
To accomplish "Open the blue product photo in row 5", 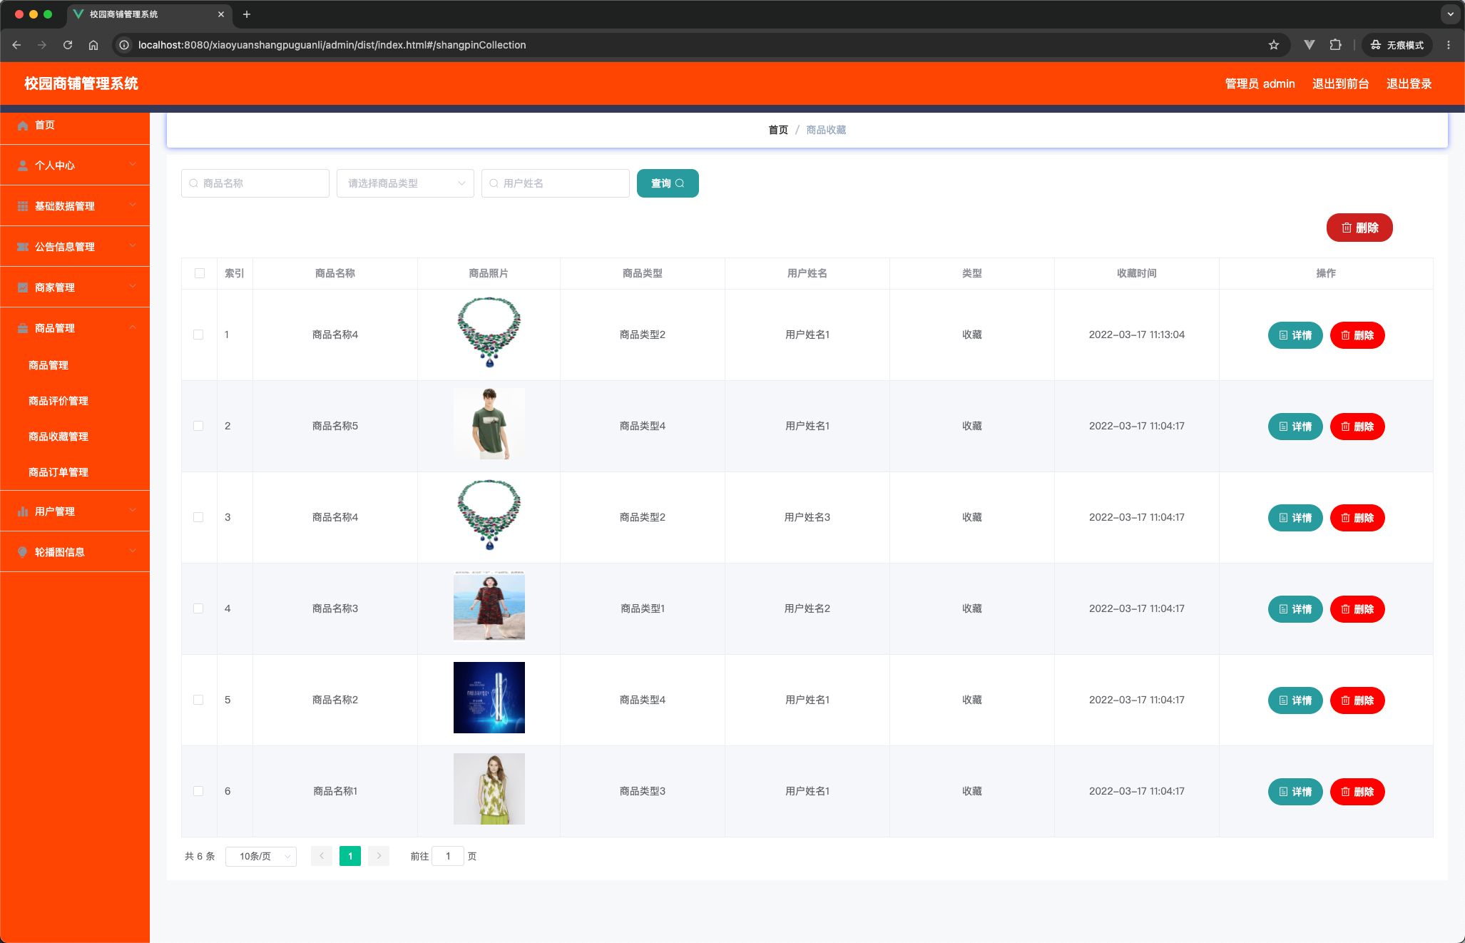I will click(489, 698).
